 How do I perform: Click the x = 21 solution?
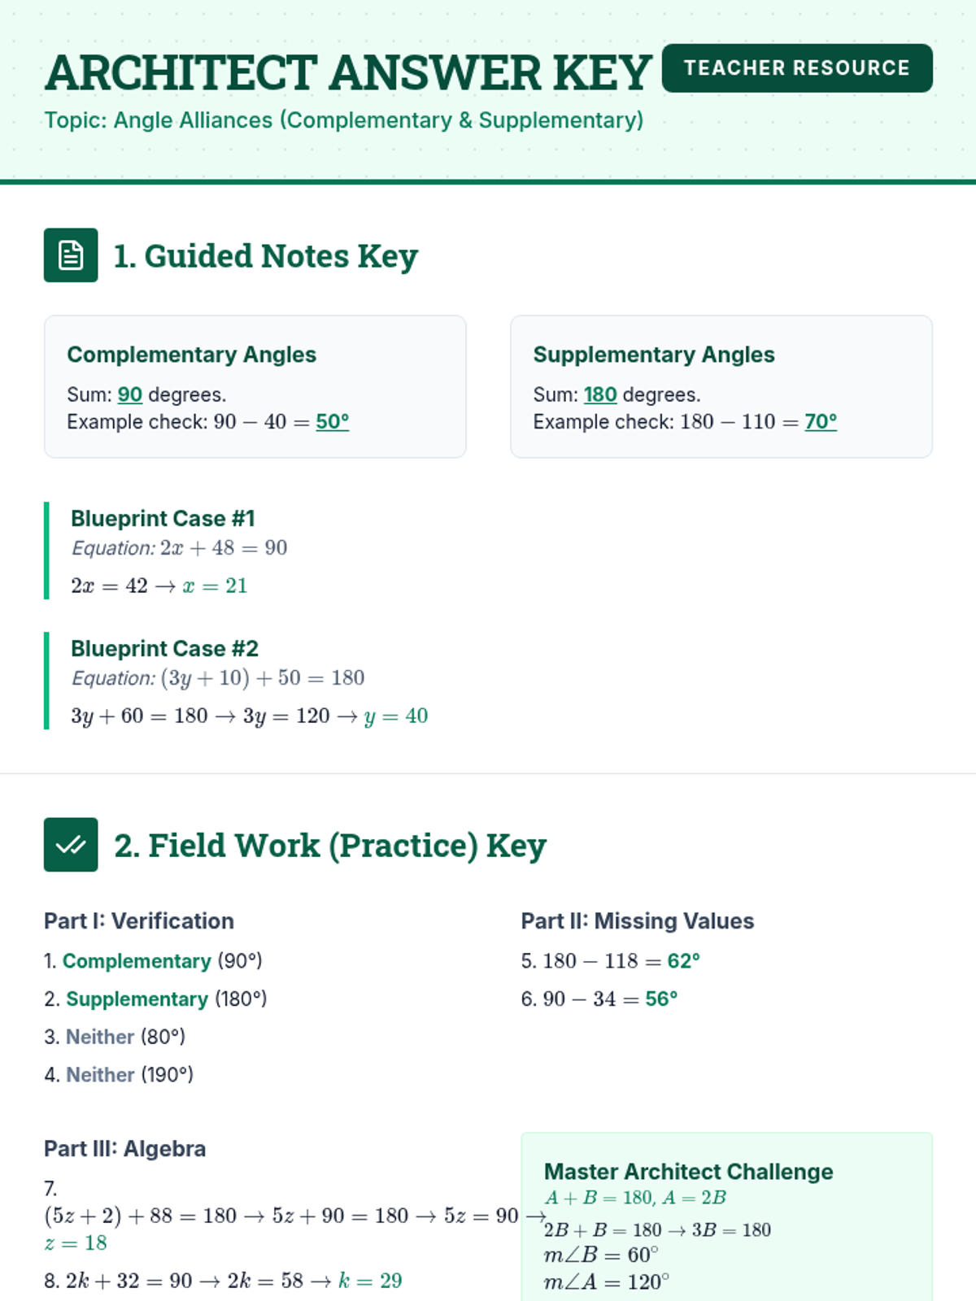pos(215,585)
